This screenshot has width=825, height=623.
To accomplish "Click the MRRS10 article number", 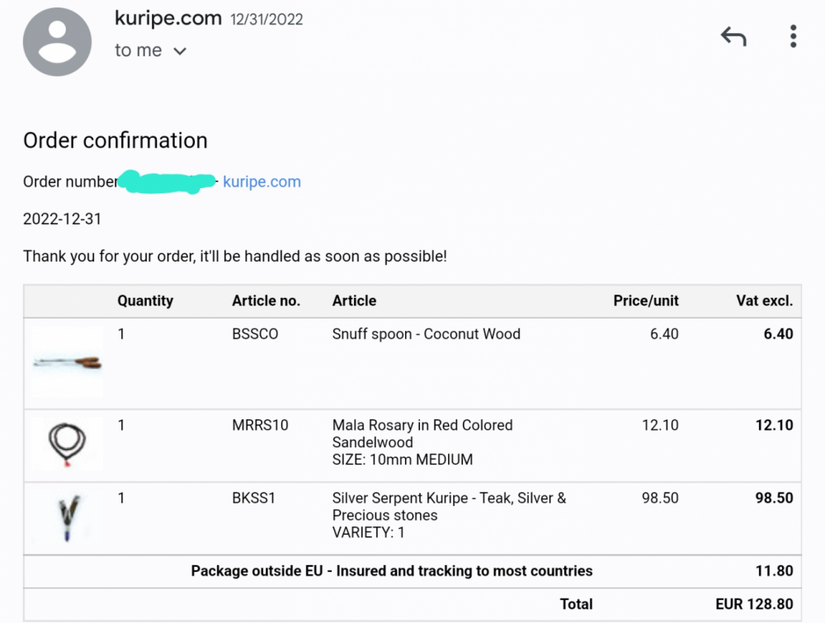I will [x=260, y=425].
